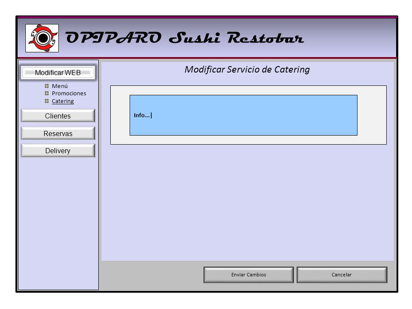Select Menú in the sidebar submenu
The width and height of the screenshot is (412, 309).
pyautogui.click(x=60, y=86)
